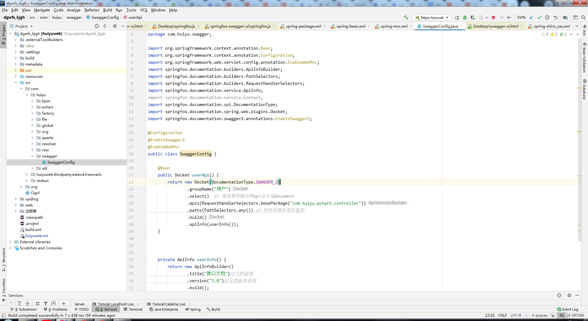
Task: Navigate back with the left arrow icon
Action: (x=509, y=17)
